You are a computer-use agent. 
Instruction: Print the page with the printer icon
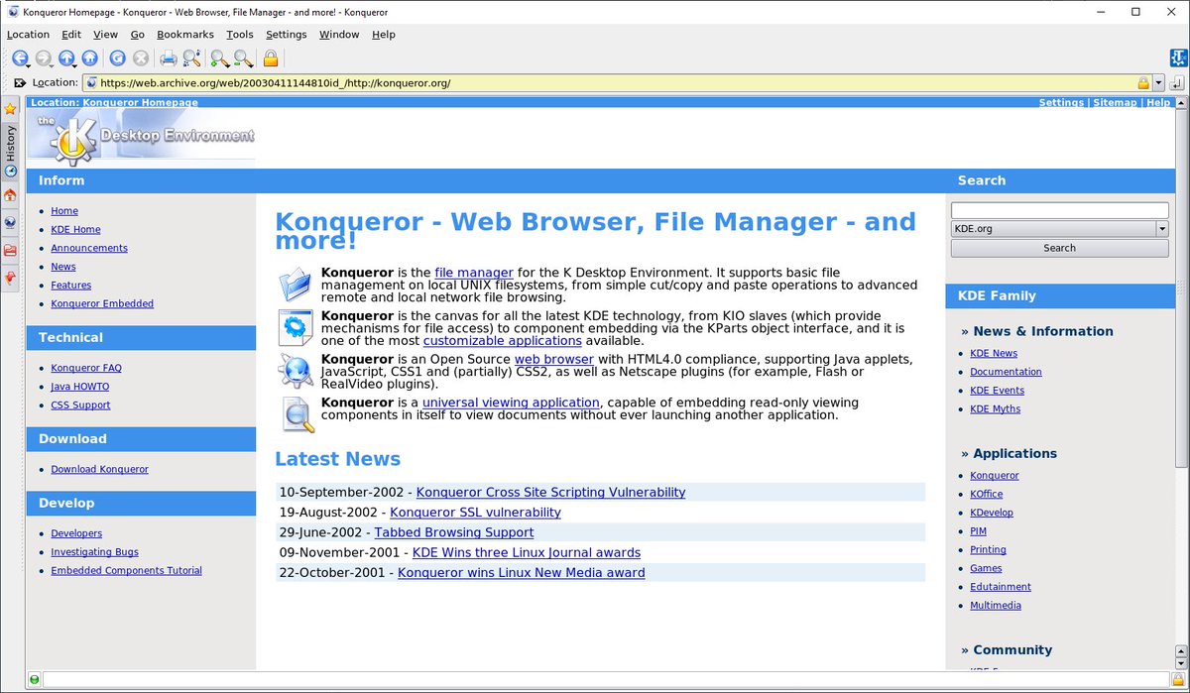point(169,58)
